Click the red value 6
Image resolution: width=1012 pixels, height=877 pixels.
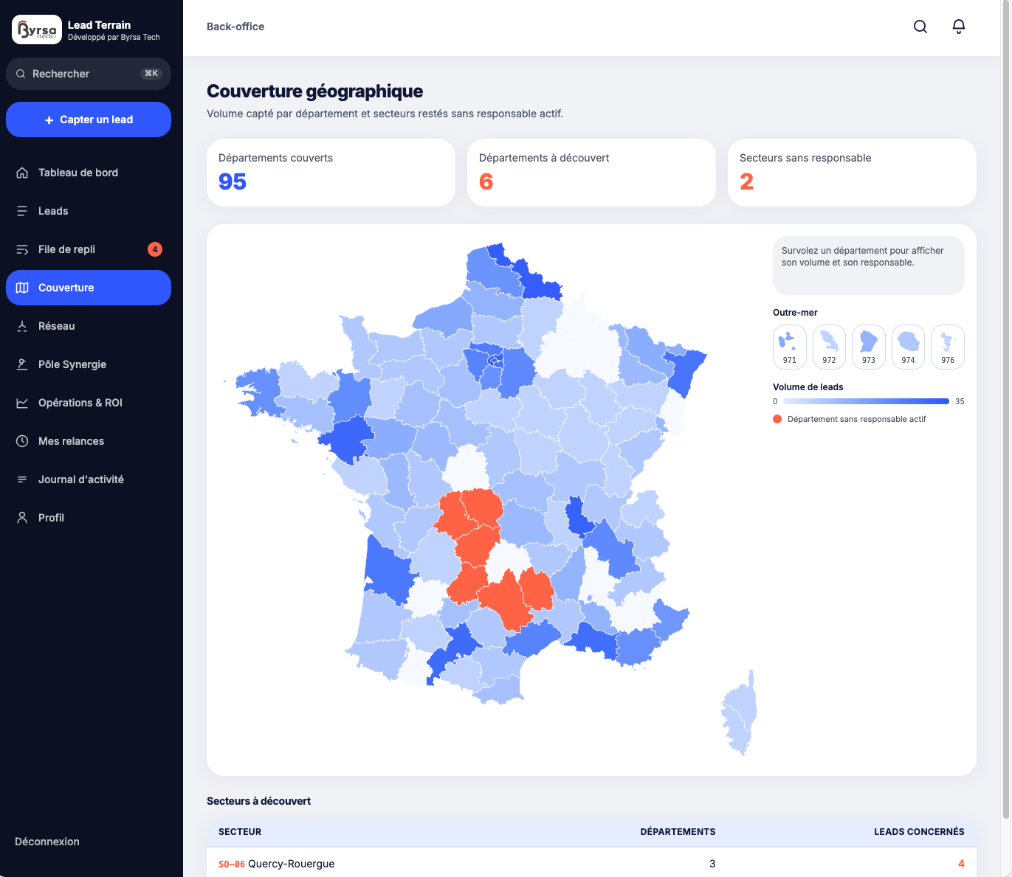point(486,181)
